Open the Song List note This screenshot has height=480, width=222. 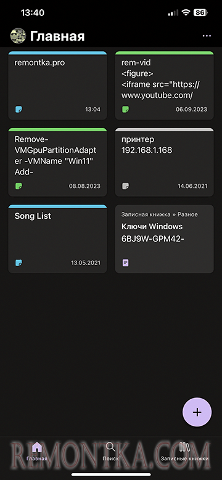pyautogui.click(x=57, y=239)
